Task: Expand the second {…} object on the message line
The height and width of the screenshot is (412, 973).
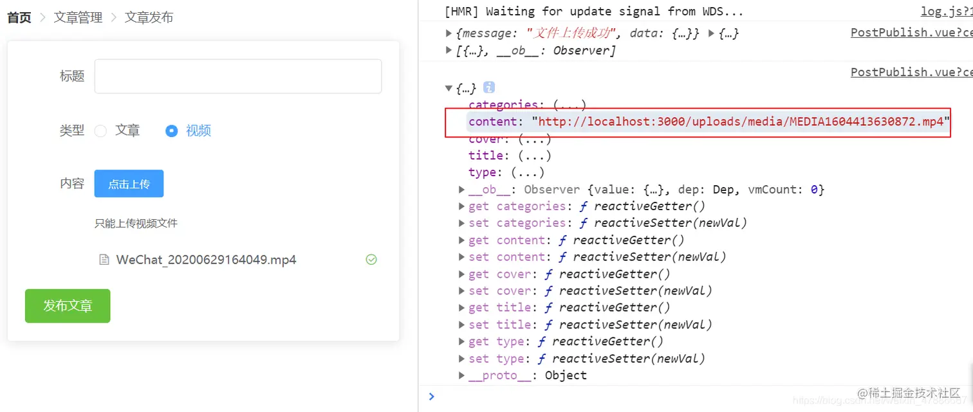Action: 711,33
